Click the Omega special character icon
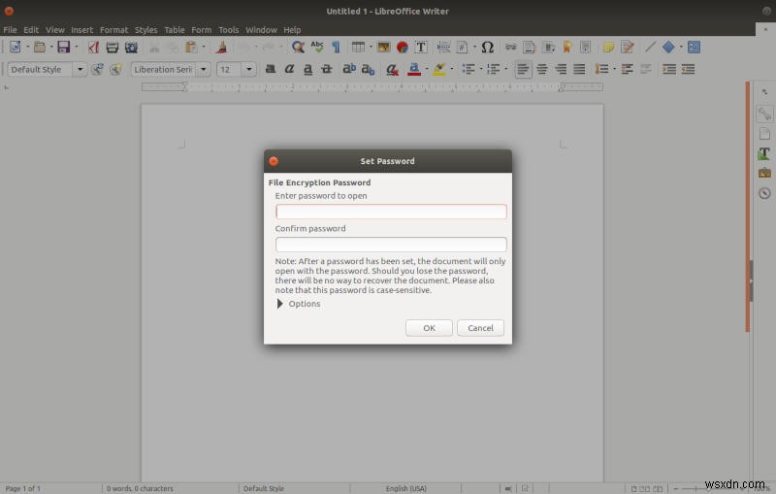This screenshot has height=494, width=776. 488,47
